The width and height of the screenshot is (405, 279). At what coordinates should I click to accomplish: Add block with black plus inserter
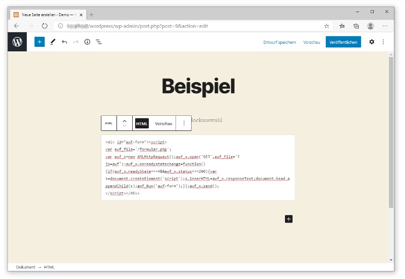click(x=289, y=219)
